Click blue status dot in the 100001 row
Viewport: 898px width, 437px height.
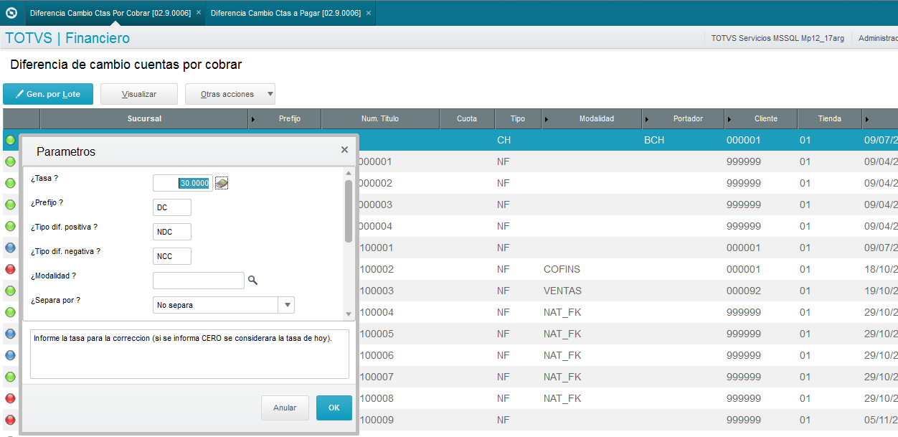coord(11,248)
